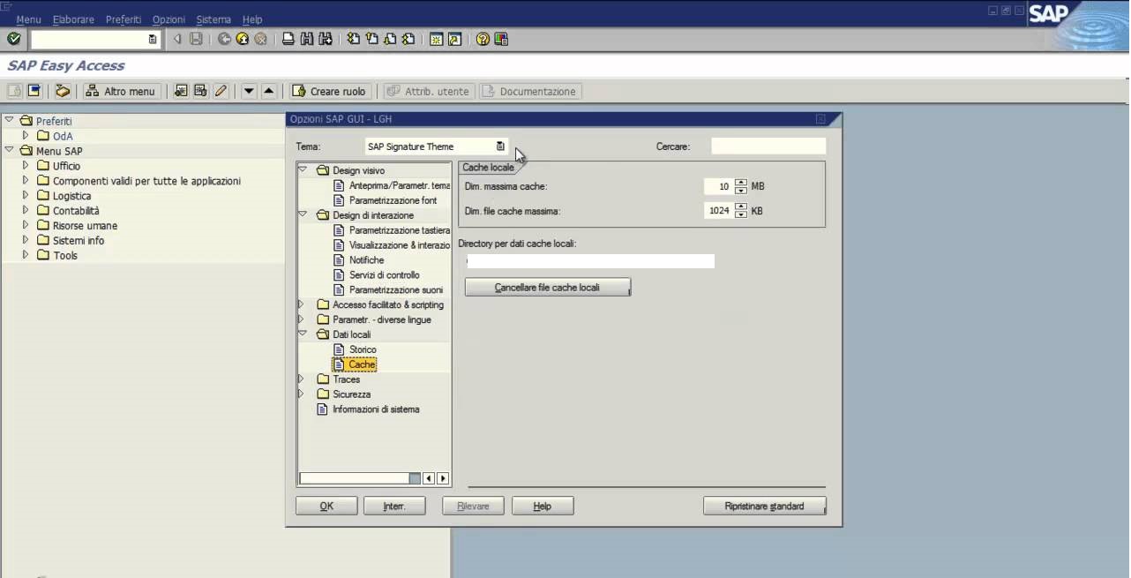The height and width of the screenshot is (578, 1131).
Task: Click the Ripristinare standard button
Action: (764, 507)
